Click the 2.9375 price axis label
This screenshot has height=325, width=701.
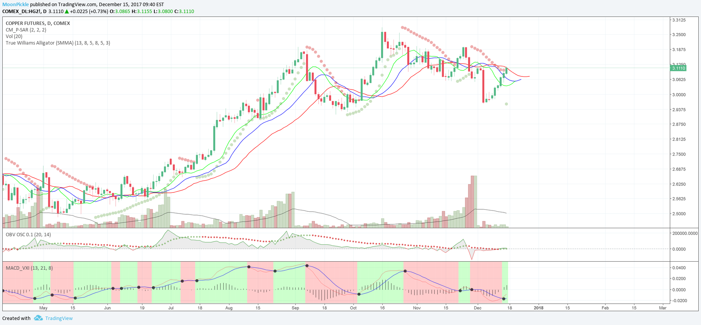click(679, 109)
